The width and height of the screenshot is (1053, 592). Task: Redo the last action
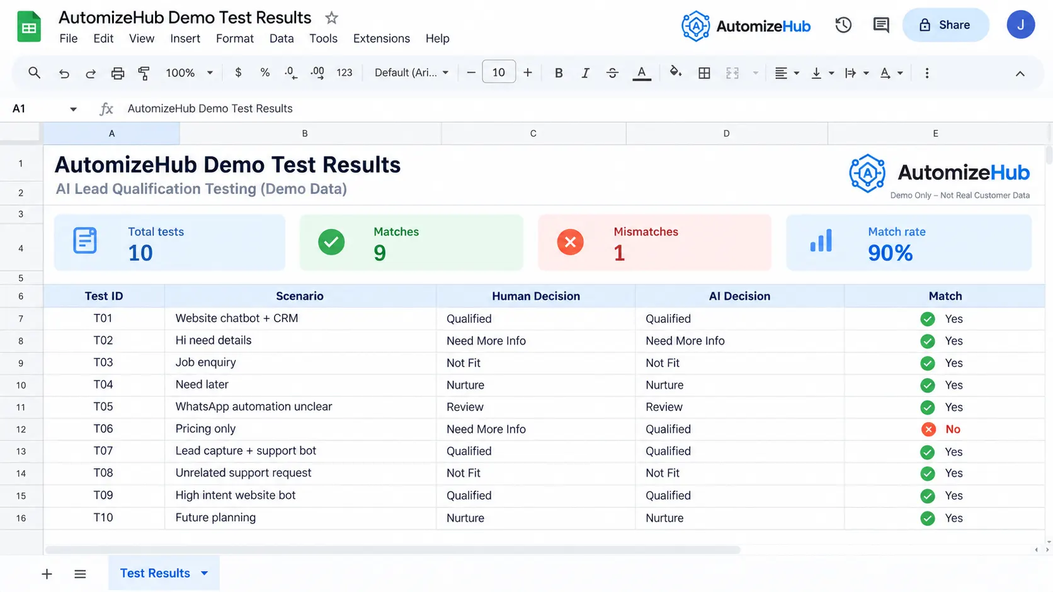91,73
